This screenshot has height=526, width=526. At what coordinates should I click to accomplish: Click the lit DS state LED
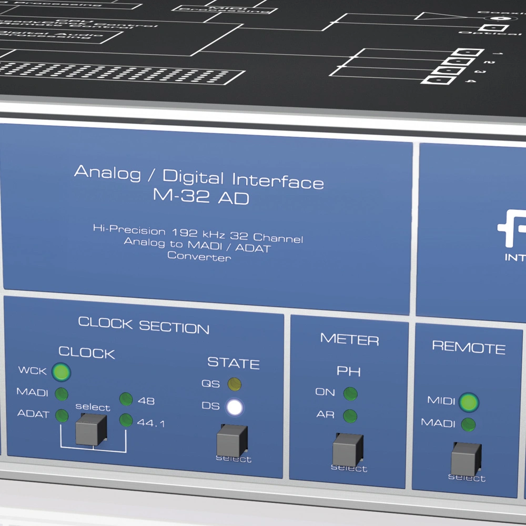pos(235,407)
